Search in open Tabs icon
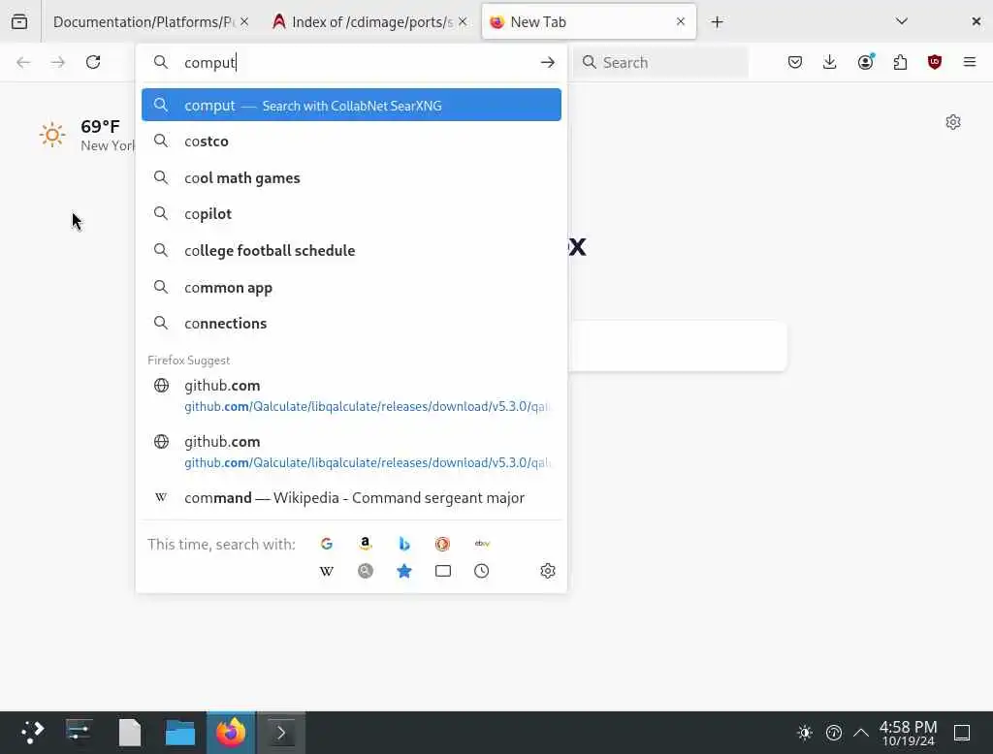The height and width of the screenshot is (754, 993). coord(442,571)
